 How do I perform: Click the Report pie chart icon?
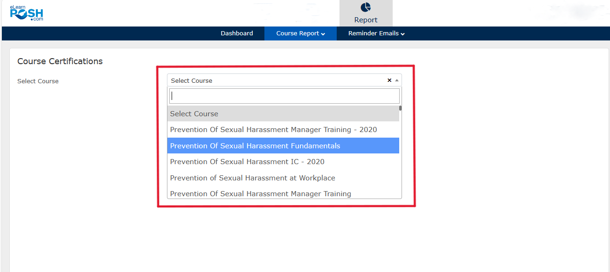[x=366, y=7]
